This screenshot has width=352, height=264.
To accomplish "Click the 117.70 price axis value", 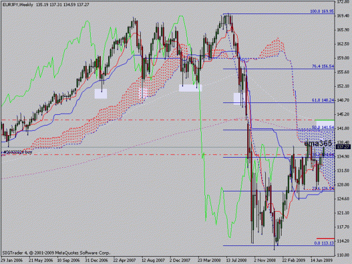I will (343, 227).
